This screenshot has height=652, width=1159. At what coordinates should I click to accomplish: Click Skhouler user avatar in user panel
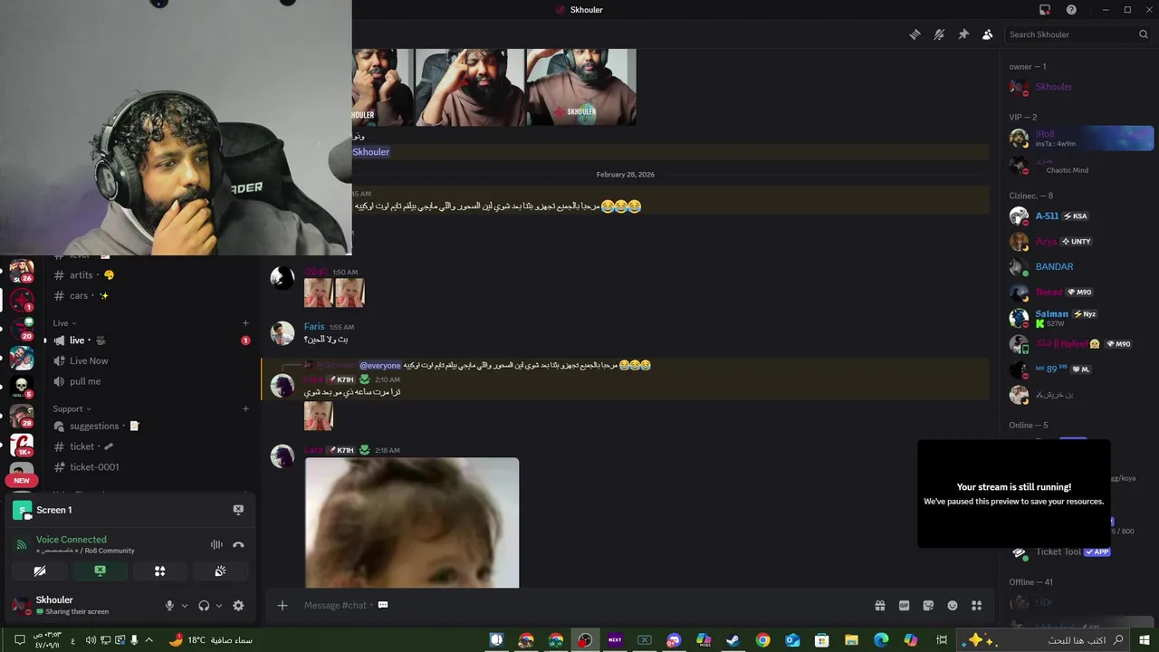[22, 605]
